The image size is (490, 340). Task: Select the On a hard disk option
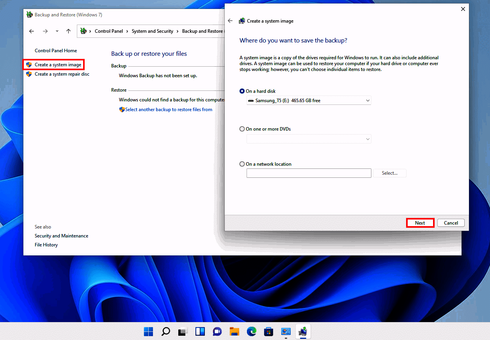click(242, 91)
